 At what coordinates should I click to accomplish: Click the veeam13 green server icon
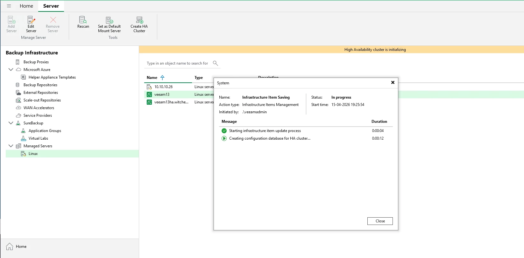[x=149, y=94]
